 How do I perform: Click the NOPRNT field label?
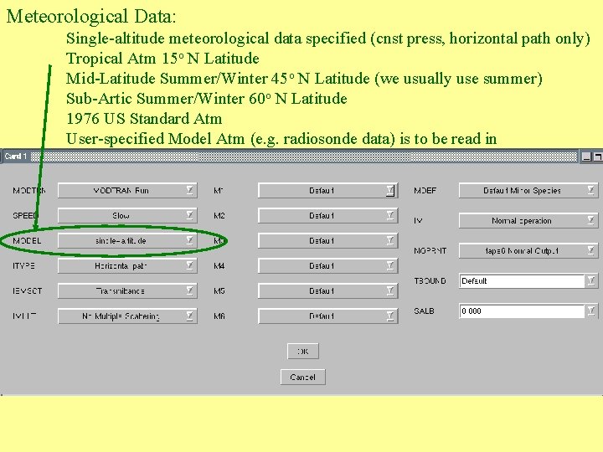tap(430, 251)
